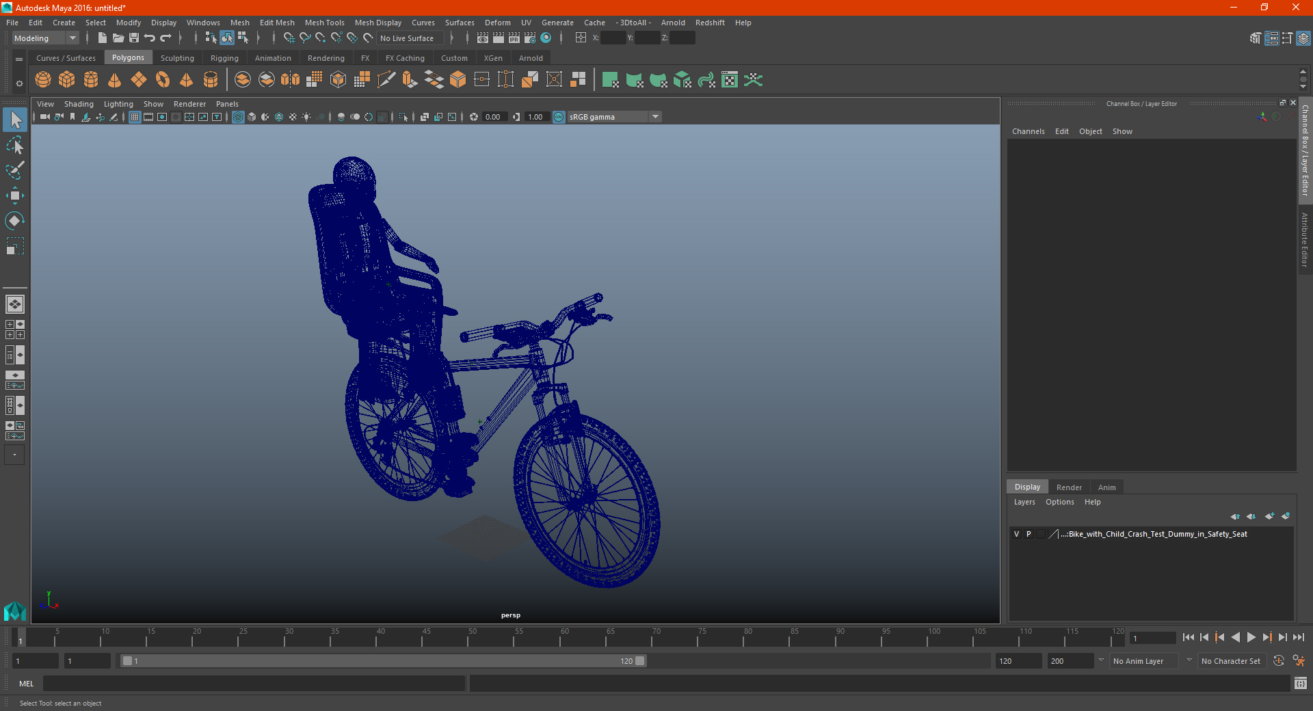The width and height of the screenshot is (1313, 711).
Task: Go to start of playback range
Action: pos(1188,637)
